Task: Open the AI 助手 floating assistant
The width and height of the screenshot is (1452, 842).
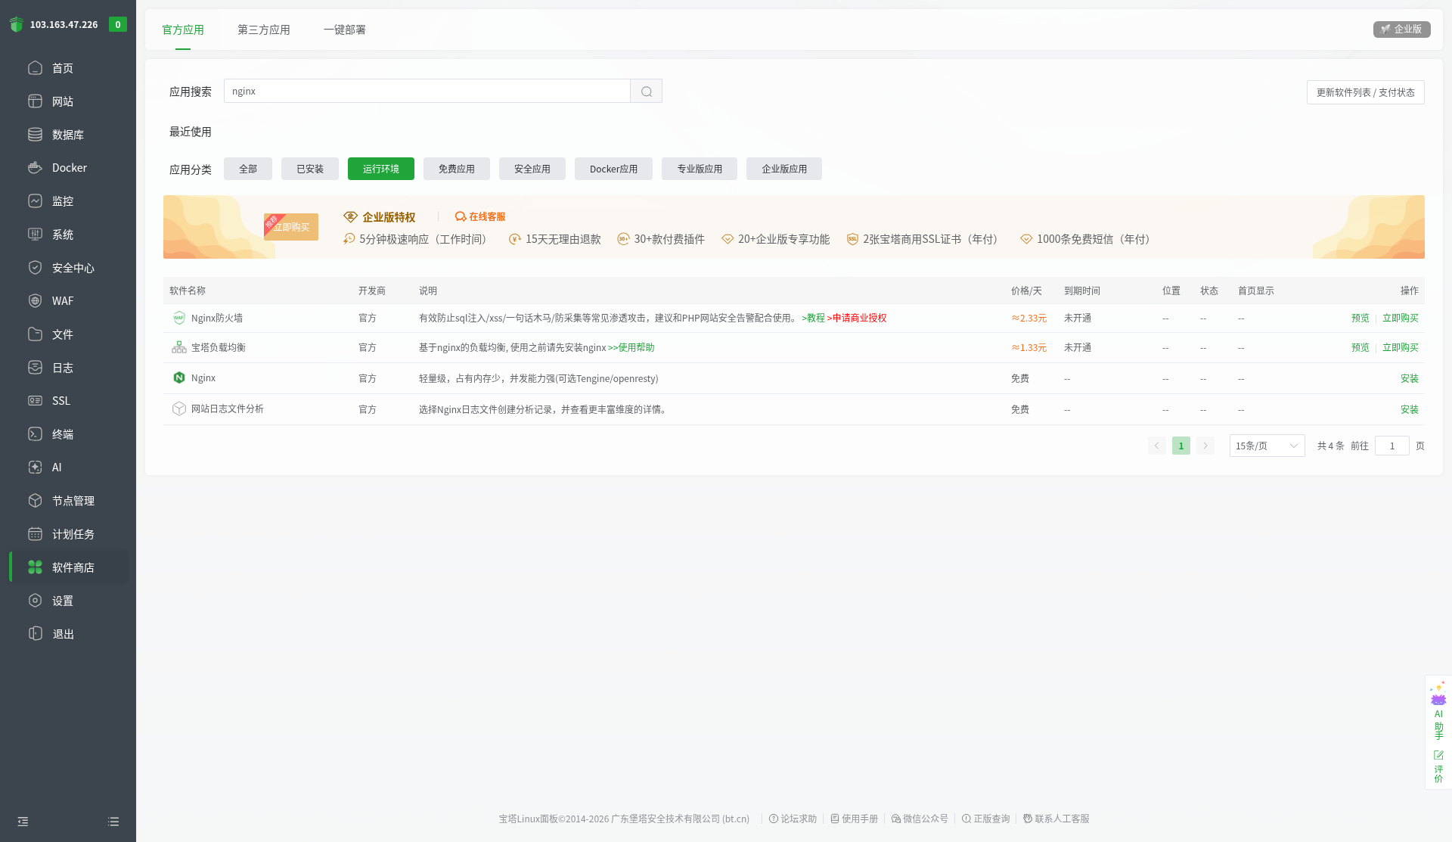Action: click(1438, 710)
